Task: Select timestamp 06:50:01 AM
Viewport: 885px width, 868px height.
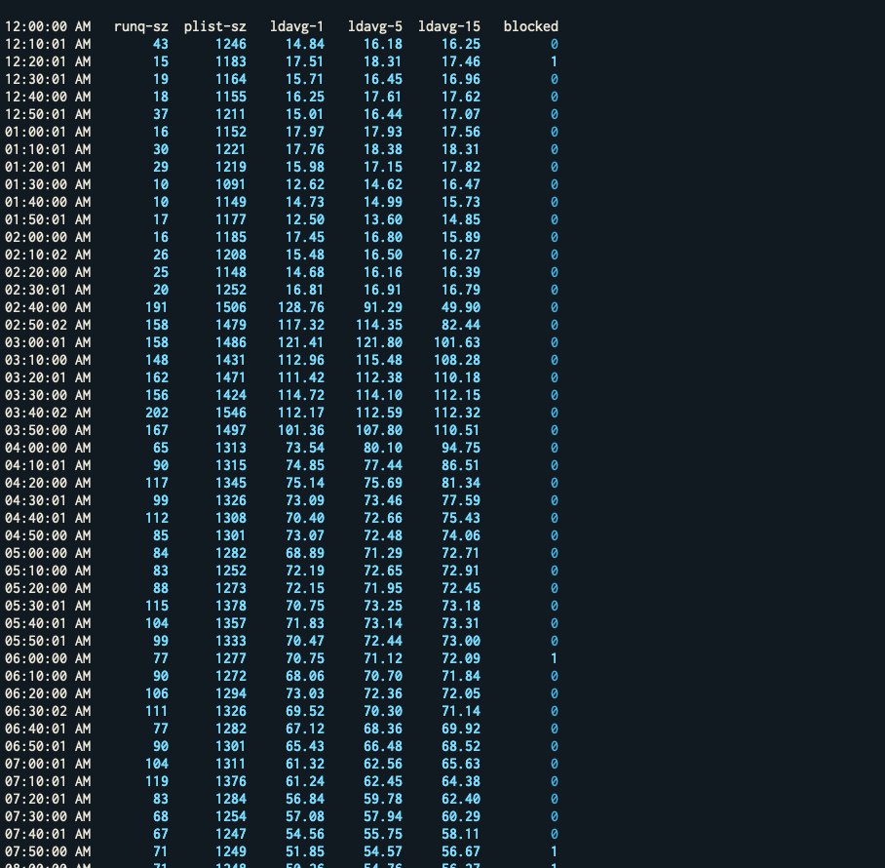Action: (48, 746)
